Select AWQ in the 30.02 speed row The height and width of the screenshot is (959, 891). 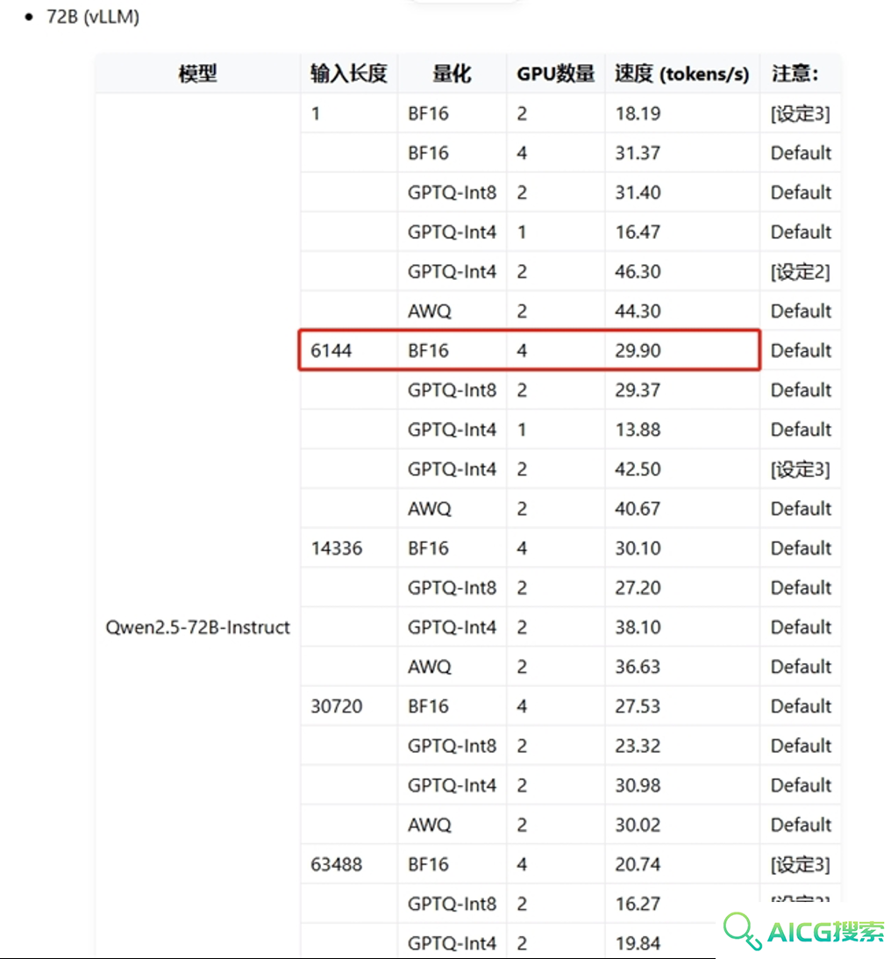(429, 825)
